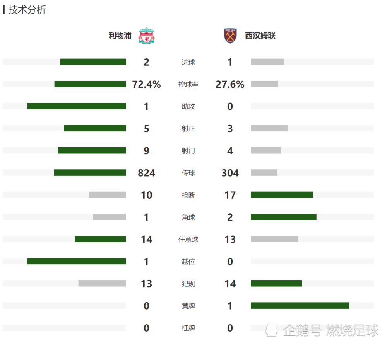The width and height of the screenshot is (387, 344).
Task: Select the 角球 corner kicks label
Action: [188, 217]
